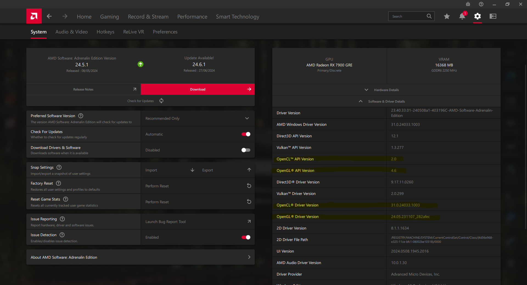Switch to Hotkeys tab
This screenshot has width=527, height=285.
pyautogui.click(x=105, y=32)
